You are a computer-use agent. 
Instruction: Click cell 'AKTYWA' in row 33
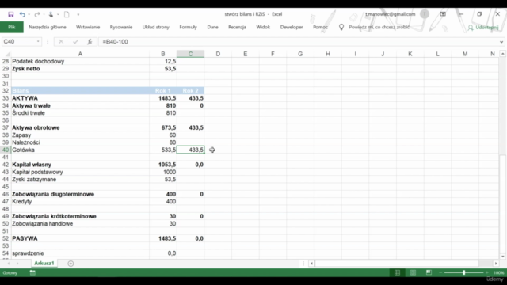80,98
